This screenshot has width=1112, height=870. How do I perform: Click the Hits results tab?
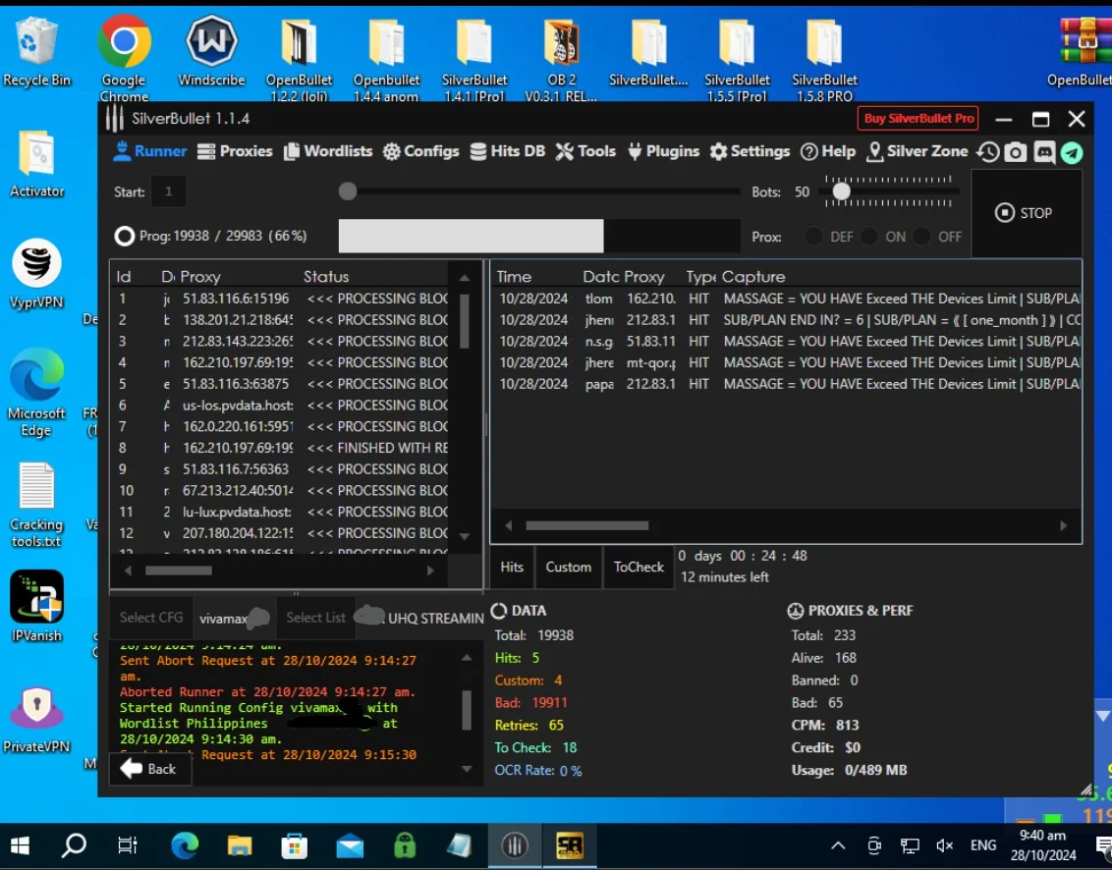(x=512, y=567)
